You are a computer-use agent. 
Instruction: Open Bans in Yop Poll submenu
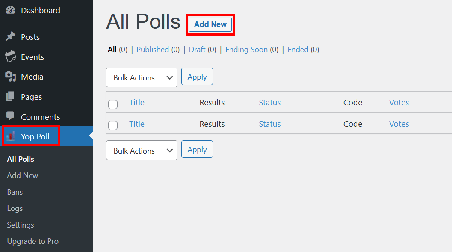15,192
